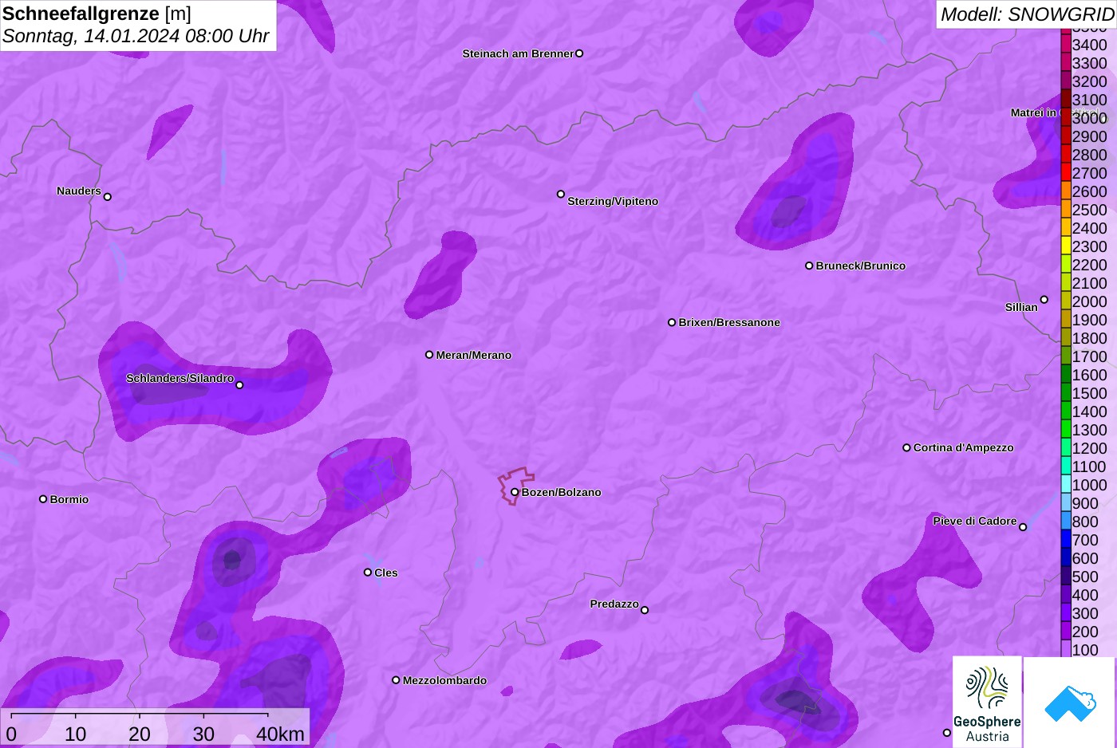Click the legend value "2000"
The height and width of the screenshot is (748, 1117).
1090,301
